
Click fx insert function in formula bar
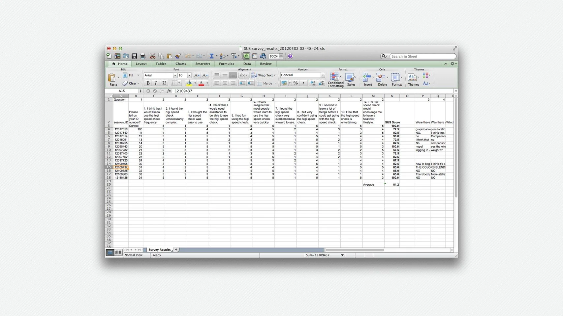pos(169,91)
